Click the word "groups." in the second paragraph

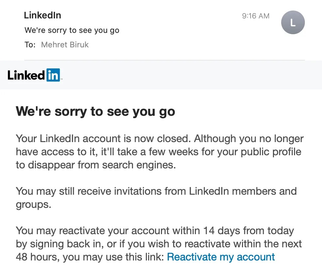[34, 204]
